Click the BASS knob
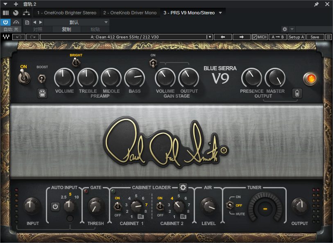Screen dimensions: 333x243 pos(134,78)
